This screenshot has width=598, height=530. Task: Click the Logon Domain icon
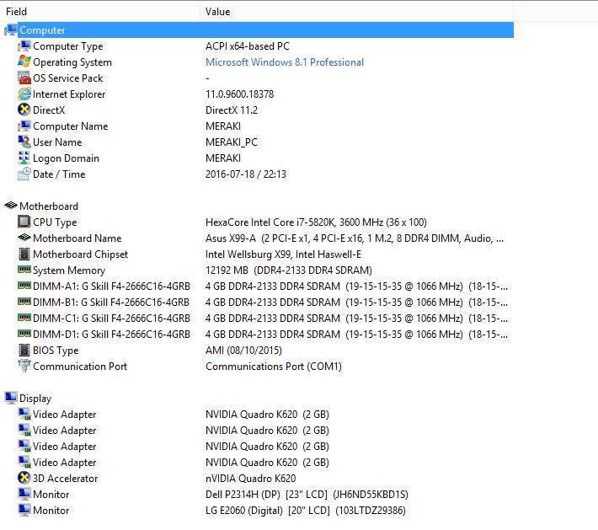click(x=24, y=158)
